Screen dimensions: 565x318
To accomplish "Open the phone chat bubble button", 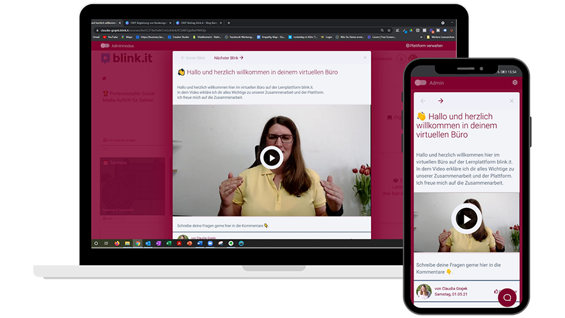I will 507,298.
